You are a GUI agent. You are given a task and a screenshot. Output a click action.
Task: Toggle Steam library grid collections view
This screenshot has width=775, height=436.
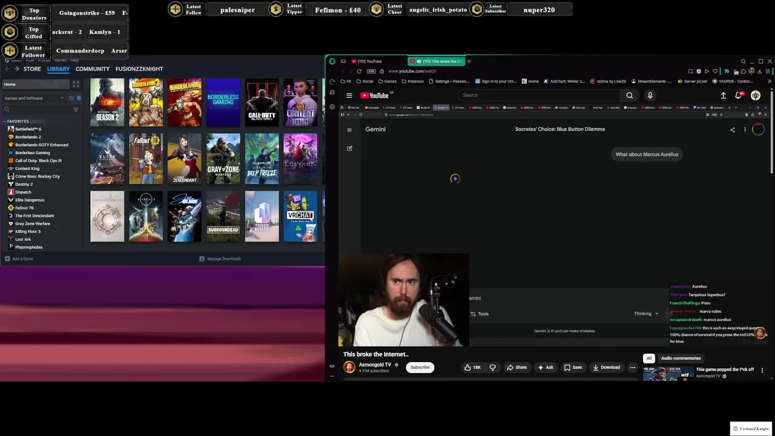pos(76,84)
